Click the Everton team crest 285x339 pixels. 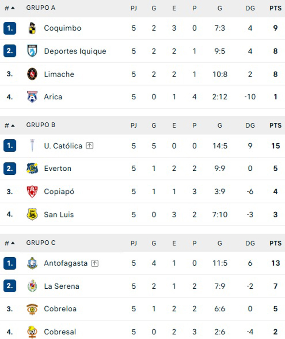click(32, 168)
